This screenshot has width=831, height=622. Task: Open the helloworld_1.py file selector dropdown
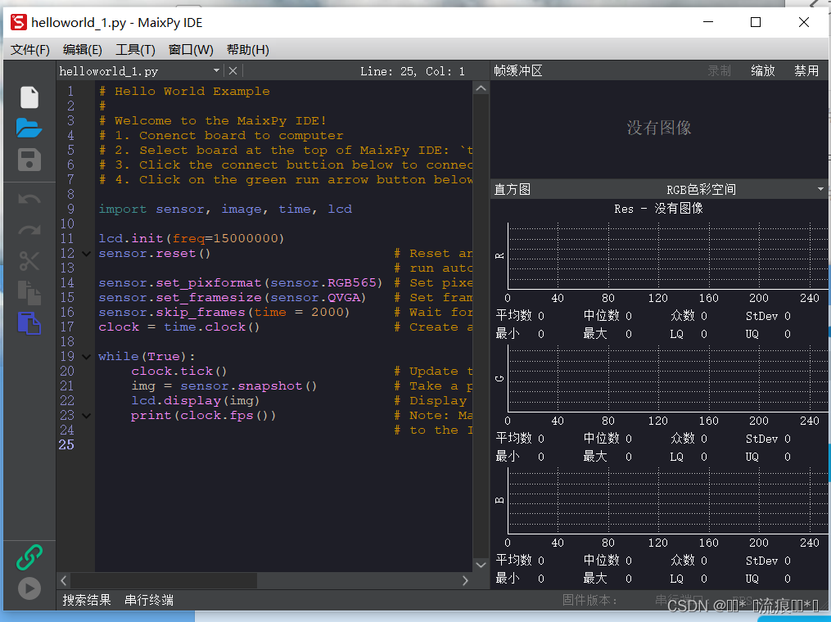pyautogui.click(x=216, y=70)
